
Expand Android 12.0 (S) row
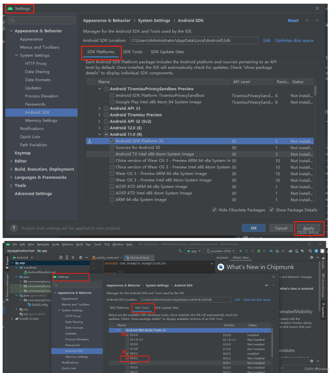99,128
